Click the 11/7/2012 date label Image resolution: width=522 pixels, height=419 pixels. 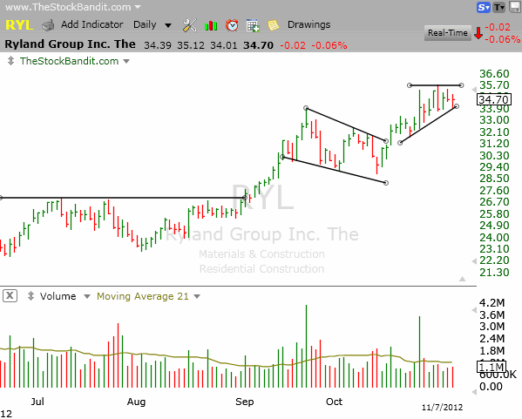[442, 407]
